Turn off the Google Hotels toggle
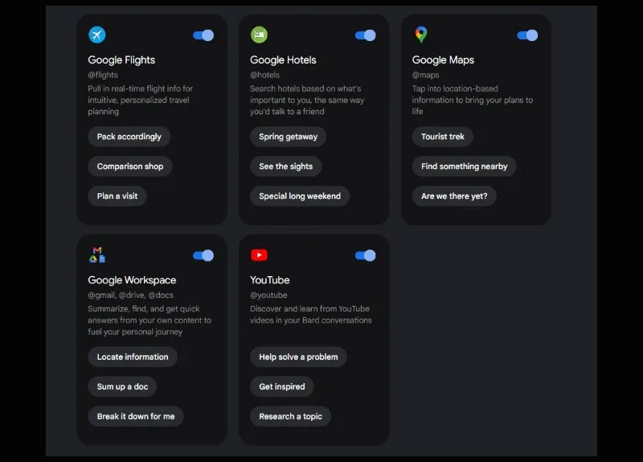The width and height of the screenshot is (643, 462). pyautogui.click(x=366, y=35)
